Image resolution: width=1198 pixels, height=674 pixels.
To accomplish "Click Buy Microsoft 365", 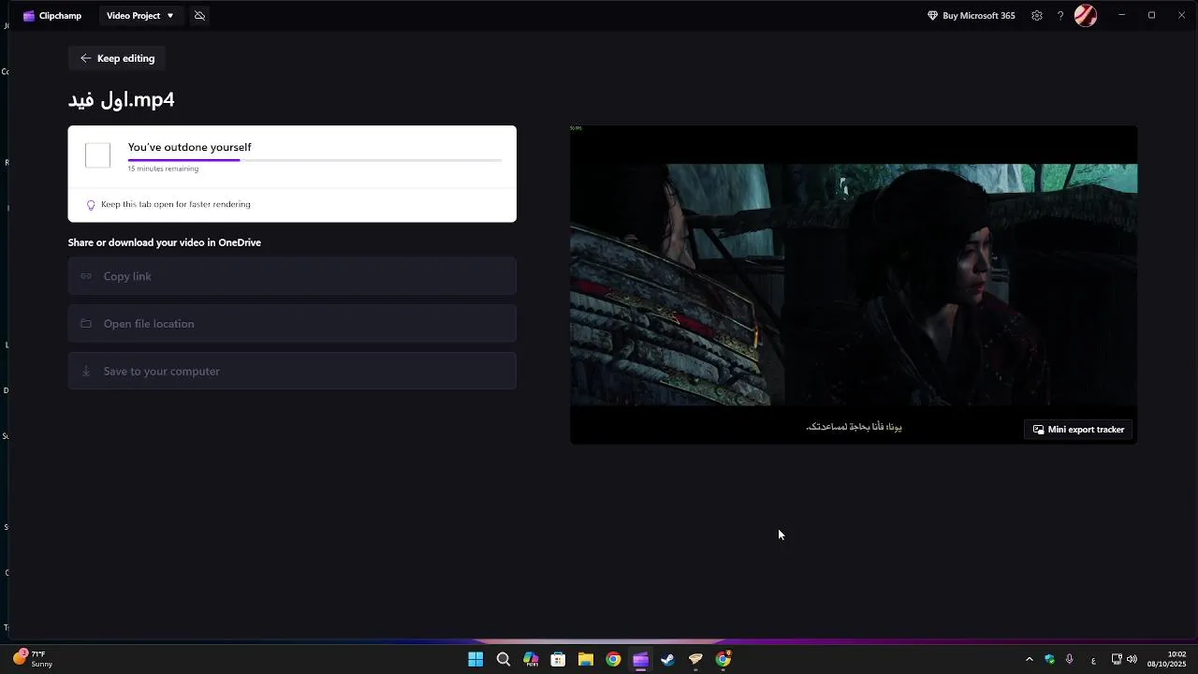I will pos(971,16).
